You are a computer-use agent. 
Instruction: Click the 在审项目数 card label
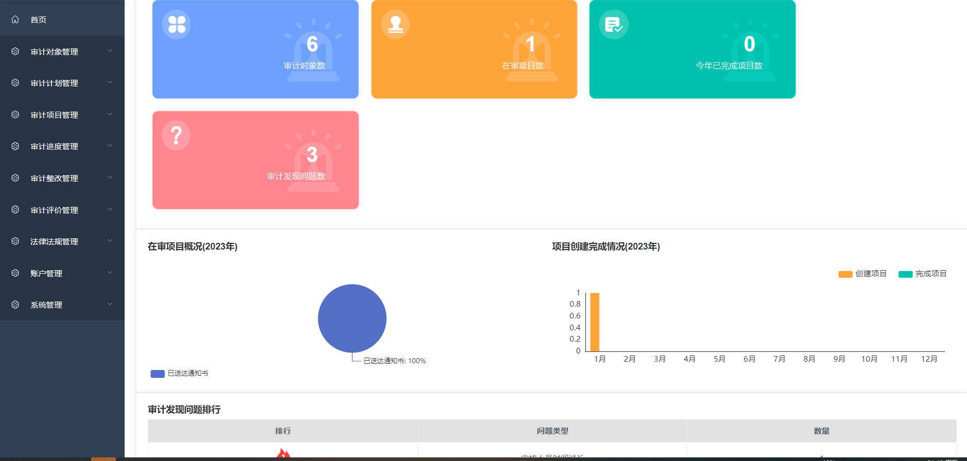tap(523, 66)
